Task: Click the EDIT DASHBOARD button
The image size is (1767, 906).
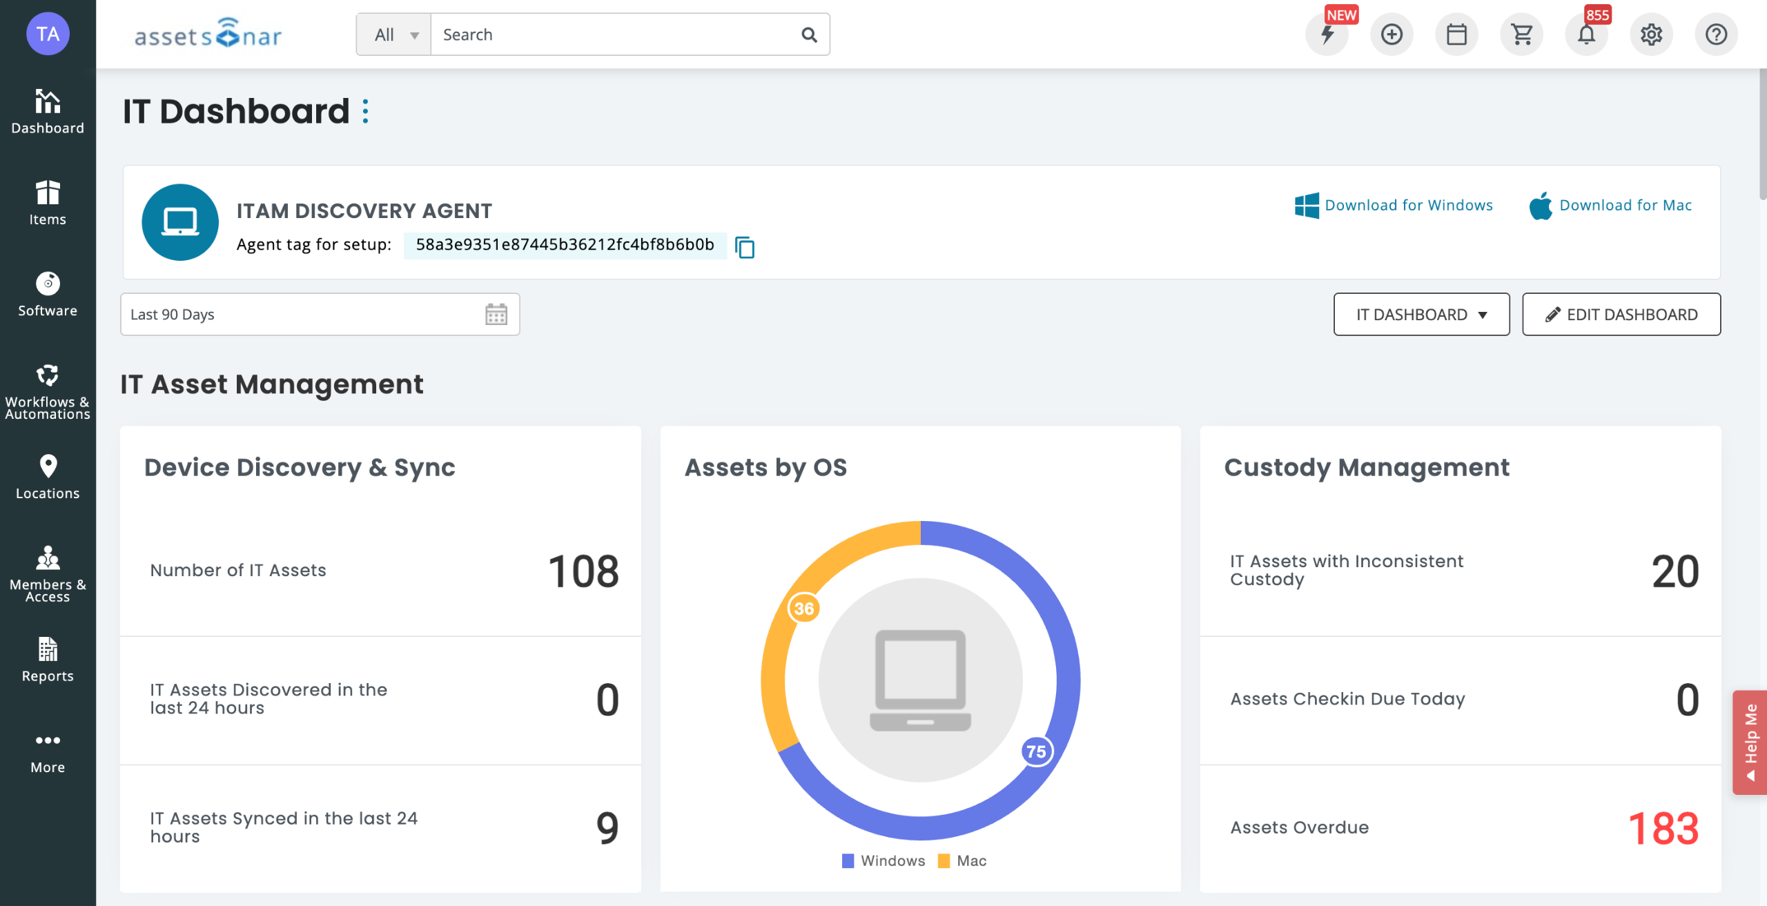Action: pyautogui.click(x=1621, y=315)
